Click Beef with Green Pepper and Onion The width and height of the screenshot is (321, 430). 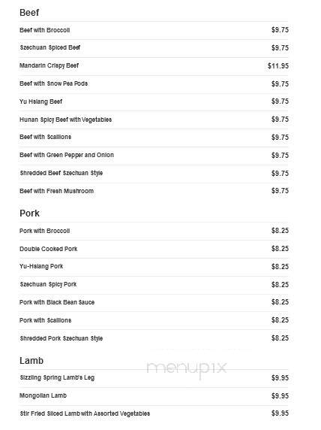67,155
